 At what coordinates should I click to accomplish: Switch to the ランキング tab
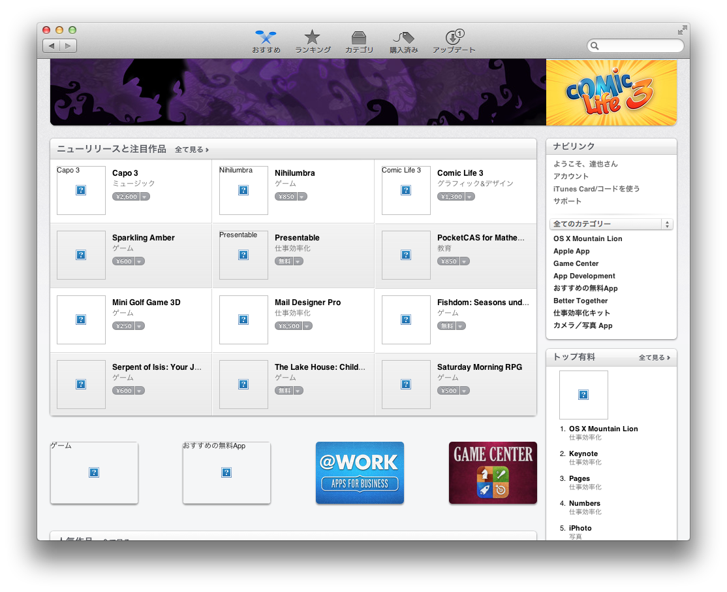coord(313,42)
